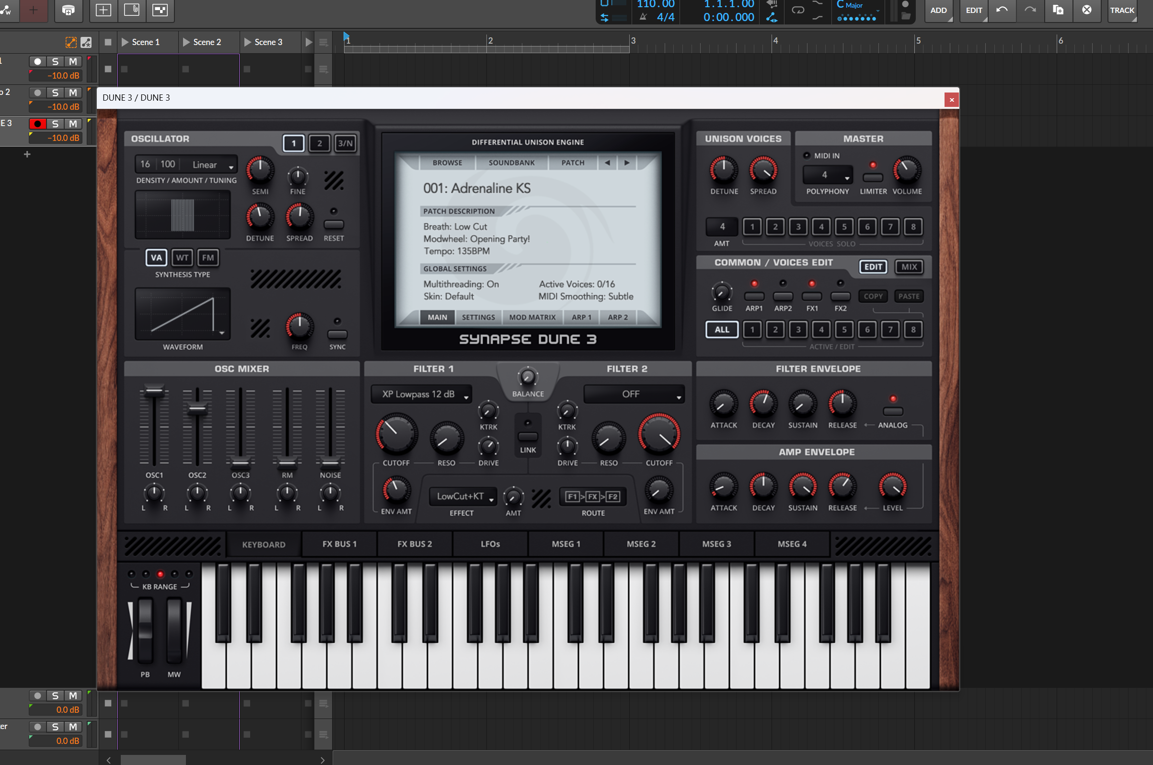Open the Linear tuning dropdown
The width and height of the screenshot is (1153, 765).
coord(210,165)
